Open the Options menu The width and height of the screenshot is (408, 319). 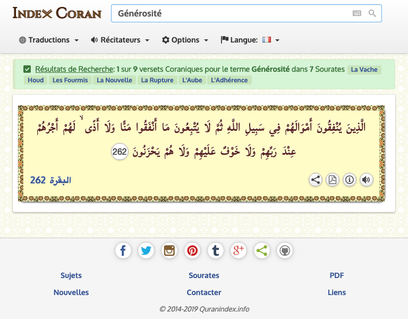tap(185, 40)
